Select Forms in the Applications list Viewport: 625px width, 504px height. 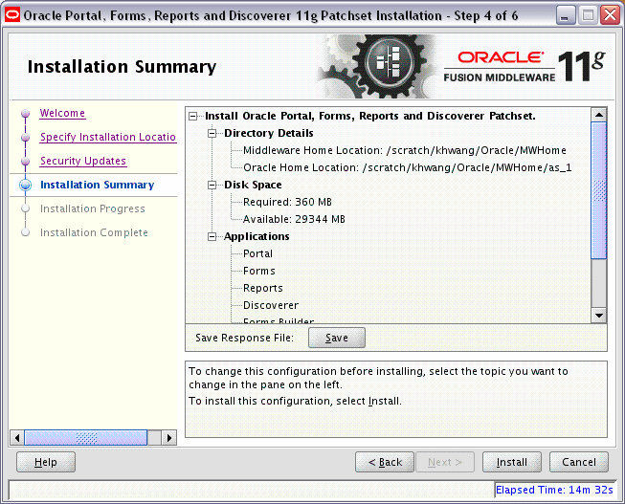pos(259,272)
